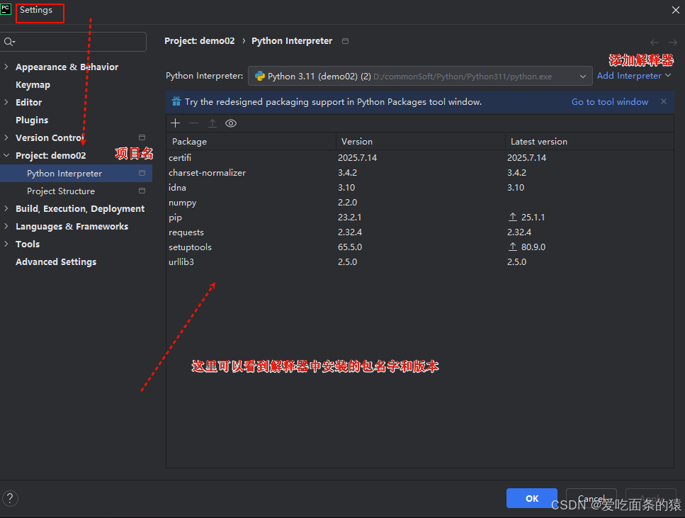Click the setuptools upgrade-available arrow icon
The width and height of the screenshot is (685, 518).
(x=513, y=247)
